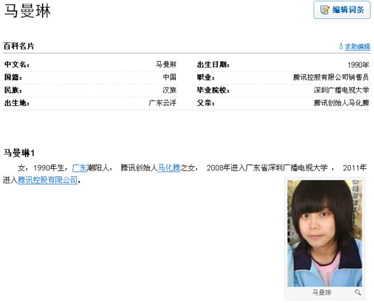Click the bottle icon beside 求助编辑
Image resolution: width=374 pixels, height=303 pixels.
pos(341,46)
